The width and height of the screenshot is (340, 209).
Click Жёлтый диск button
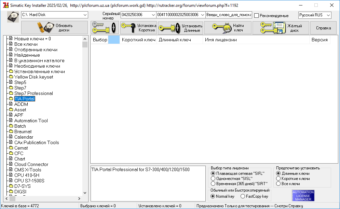point(281,28)
